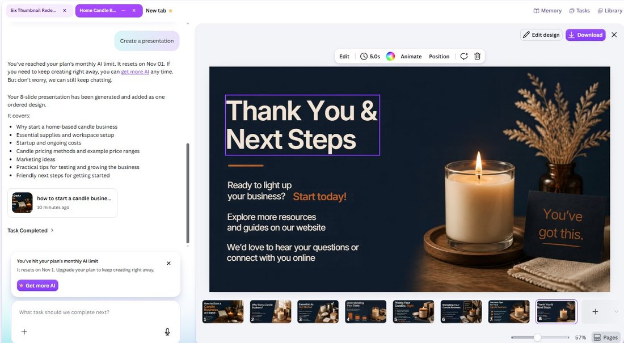The width and height of the screenshot is (624, 343).
Task: Open the Animate options
Action: point(411,57)
